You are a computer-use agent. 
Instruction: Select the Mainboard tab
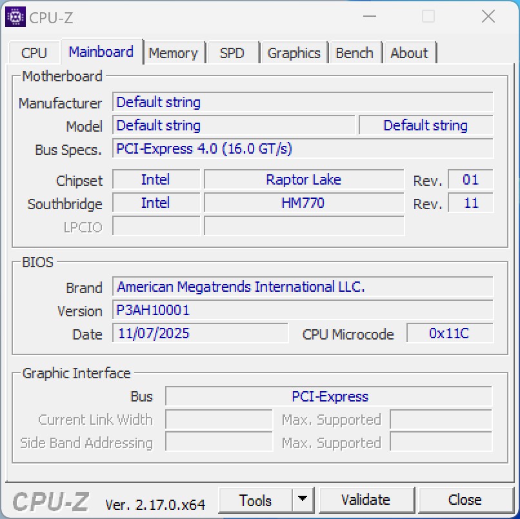pyautogui.click(x=101, y=52)
